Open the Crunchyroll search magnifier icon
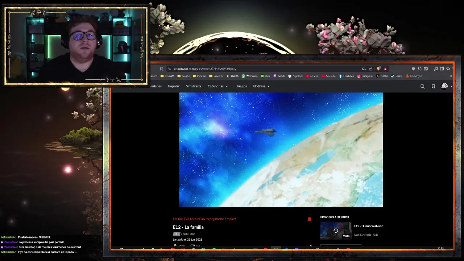Image resolution: width=464 pixels, height=261 pixels. 423,86
